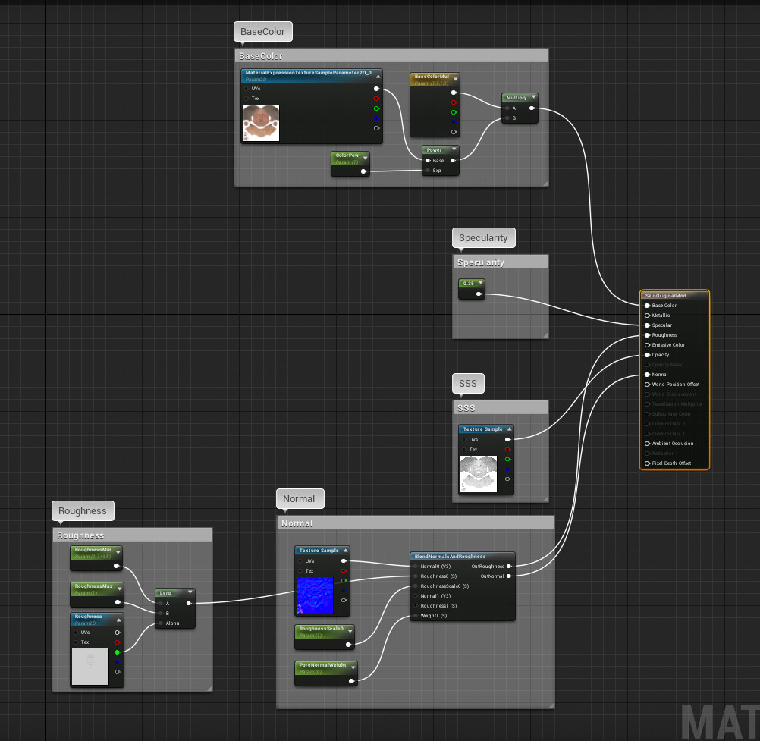Select the Specularity comment box header

500,262
